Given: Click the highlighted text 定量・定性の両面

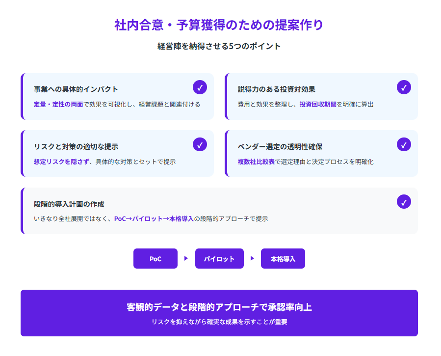Looking at the screenshot, I should click(x=58, y=105).
